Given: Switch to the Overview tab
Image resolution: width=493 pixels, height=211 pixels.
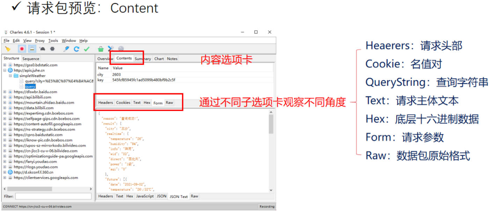Looking at the screenshot, I should [105, 59].
